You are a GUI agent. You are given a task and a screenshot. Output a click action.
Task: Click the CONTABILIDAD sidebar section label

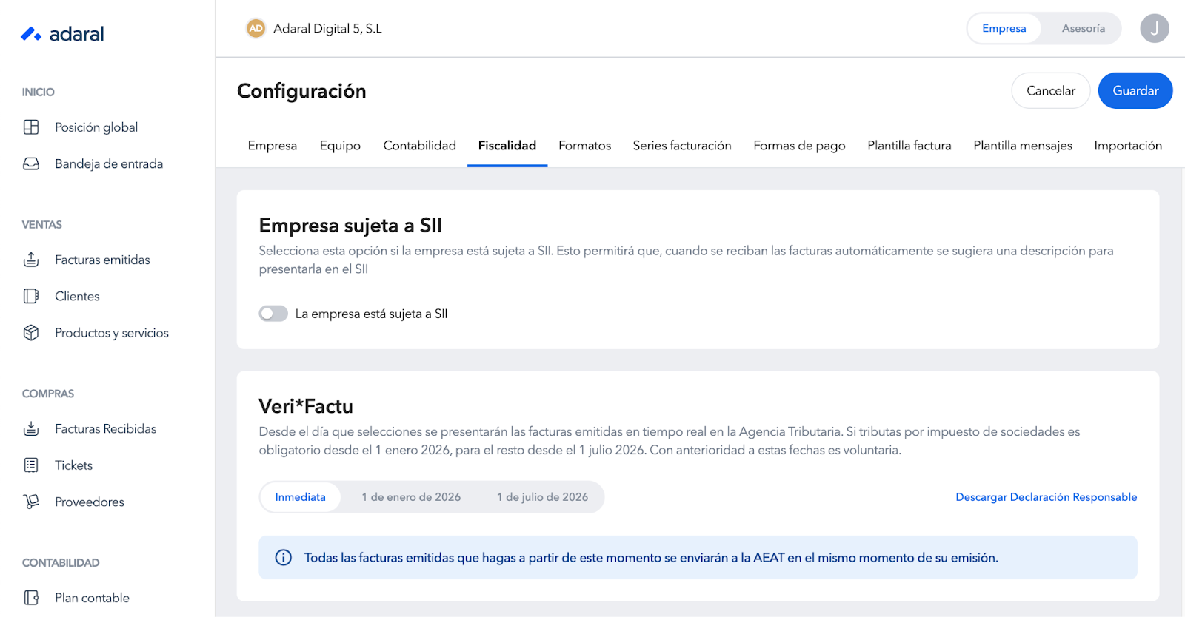click(61, 562)
